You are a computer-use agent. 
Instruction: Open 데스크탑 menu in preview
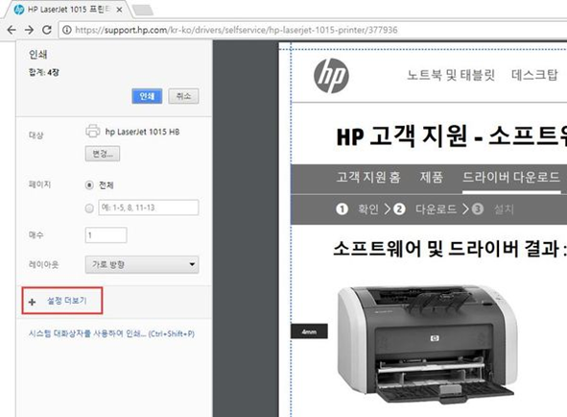click(x=534, y=75)
